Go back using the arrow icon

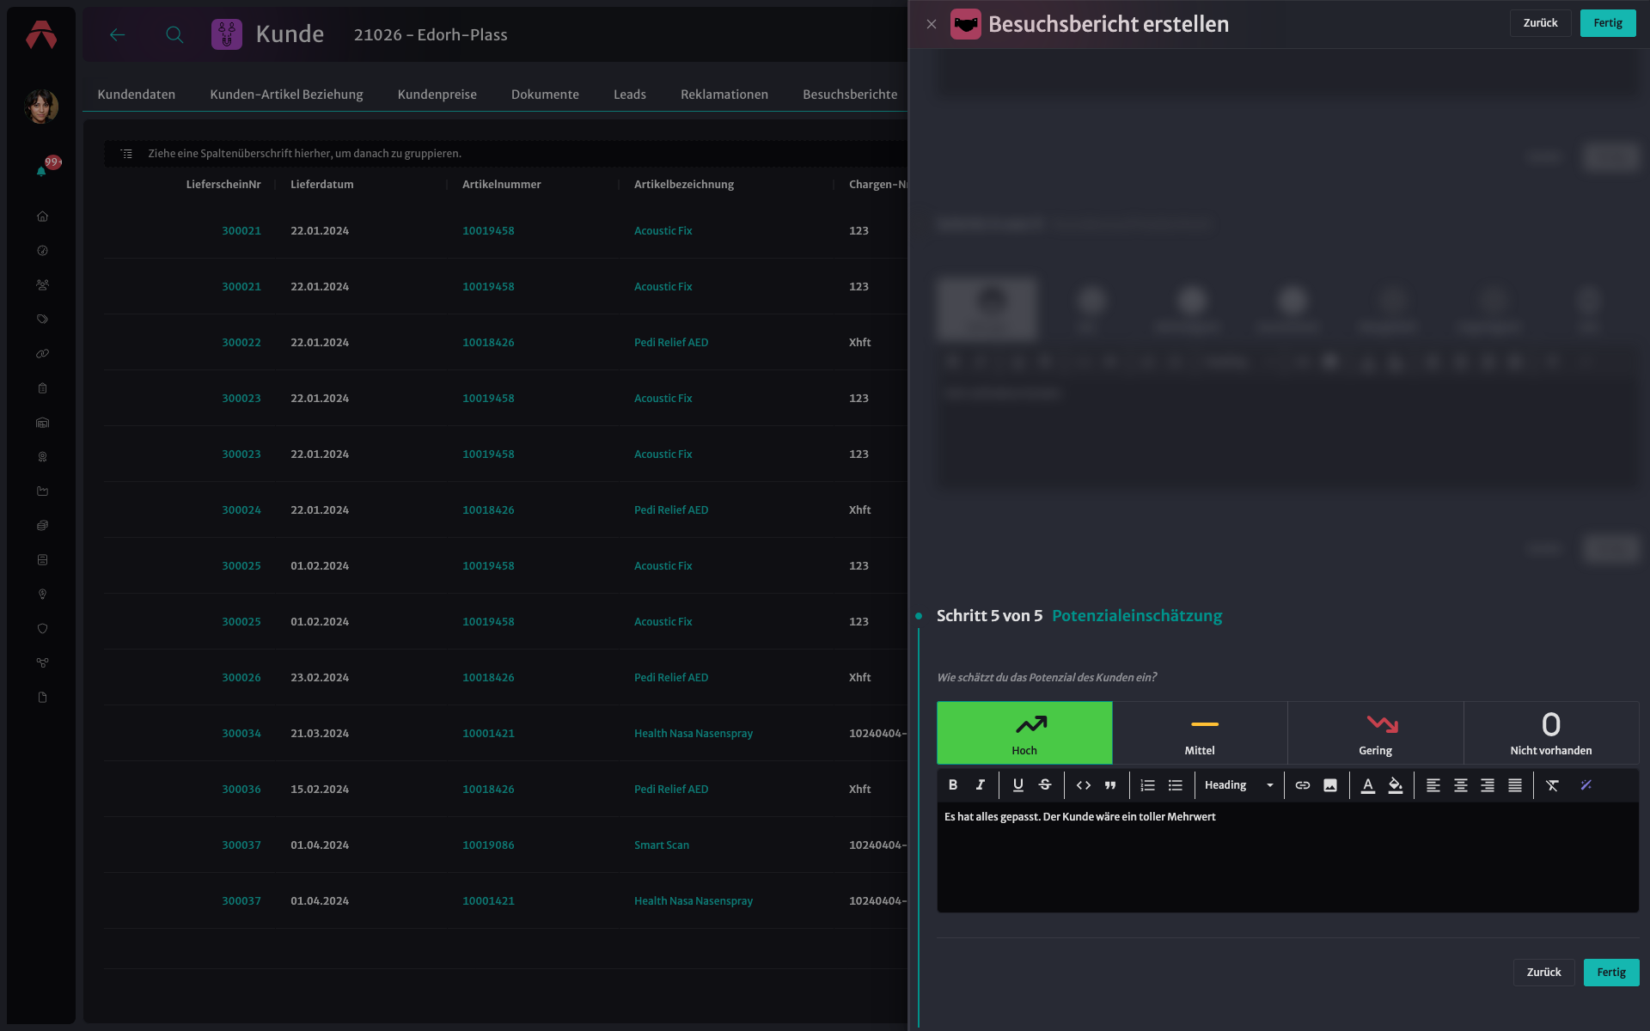[118, 34]
